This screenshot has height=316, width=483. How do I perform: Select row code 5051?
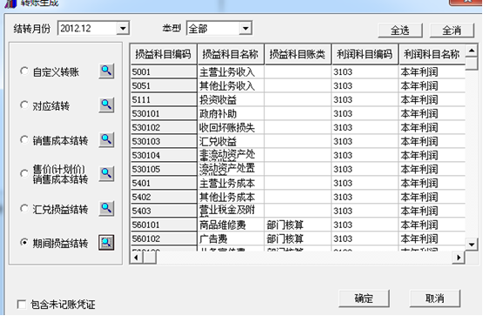[x=164, y=85]
